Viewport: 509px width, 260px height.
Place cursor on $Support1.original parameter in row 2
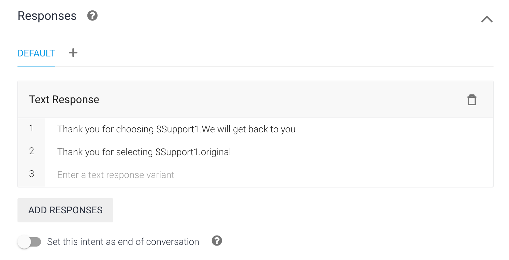[193, 152]
